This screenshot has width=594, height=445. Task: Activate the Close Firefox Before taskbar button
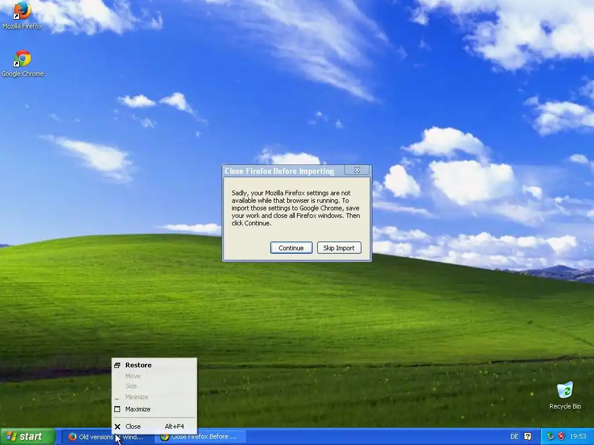[201, 437]
